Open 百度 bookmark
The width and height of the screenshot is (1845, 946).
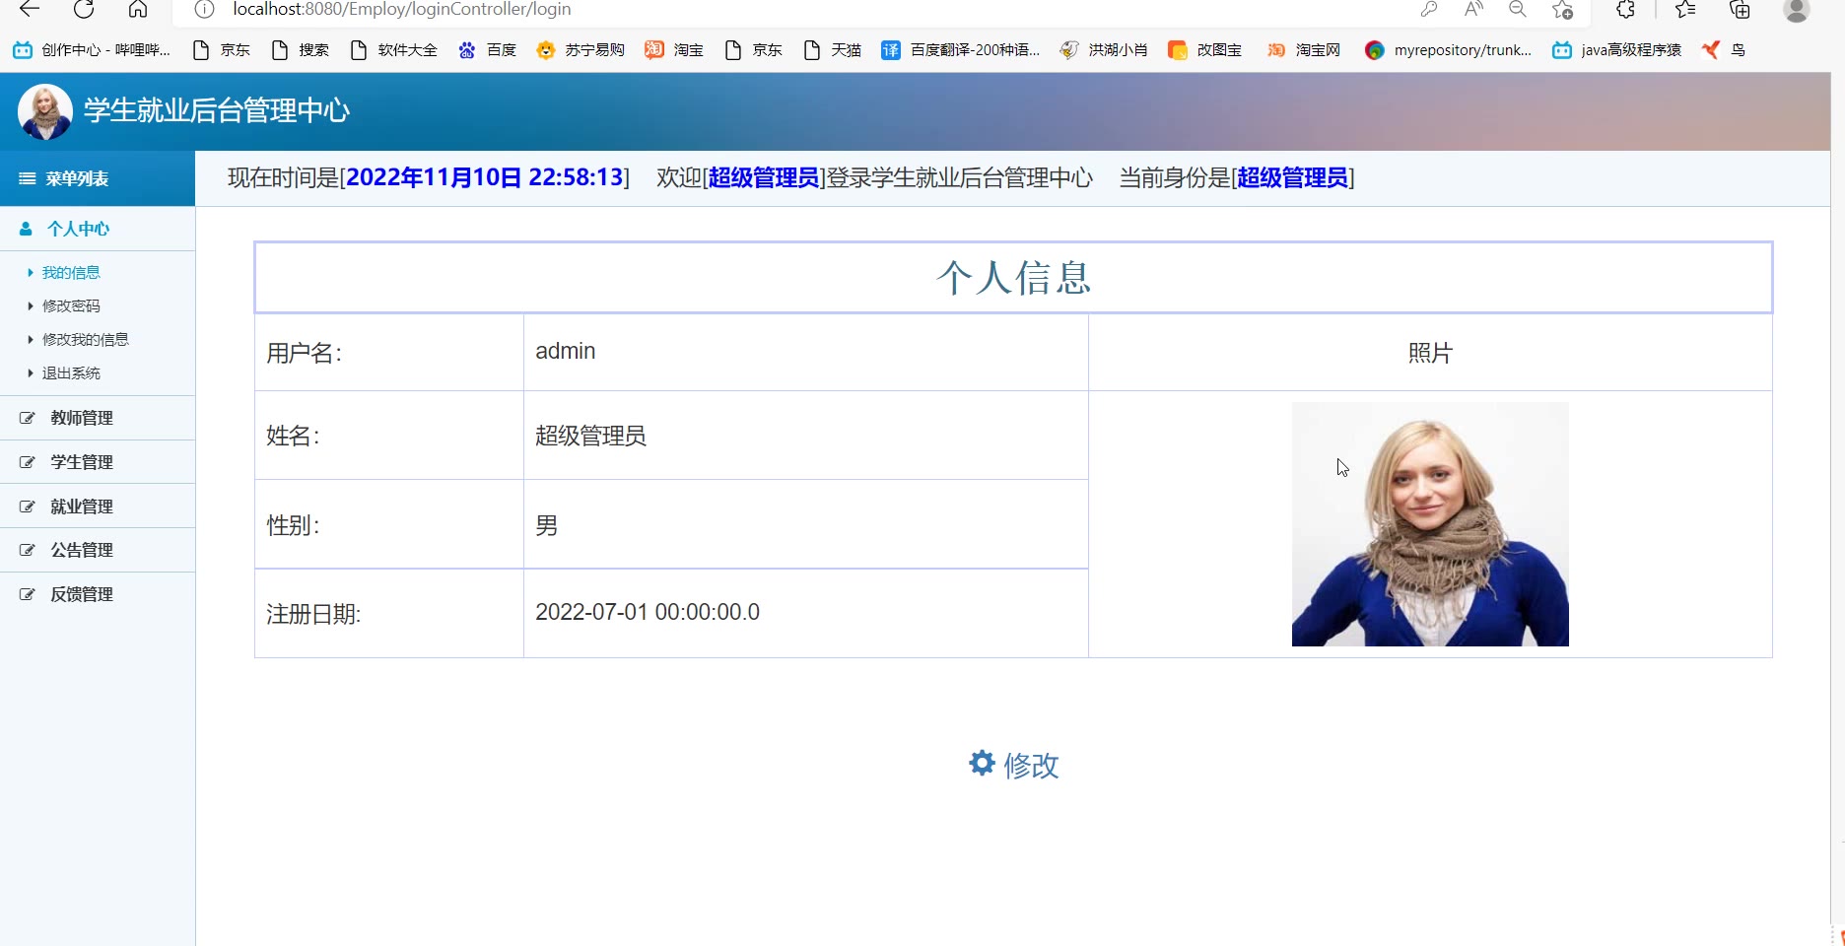(x=487, y=49)
